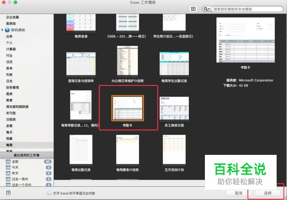The image size is (287, 200).
Task: Click the Microsoft Corporation provider text
Action: pyautogui.click(x=256, y=80)
